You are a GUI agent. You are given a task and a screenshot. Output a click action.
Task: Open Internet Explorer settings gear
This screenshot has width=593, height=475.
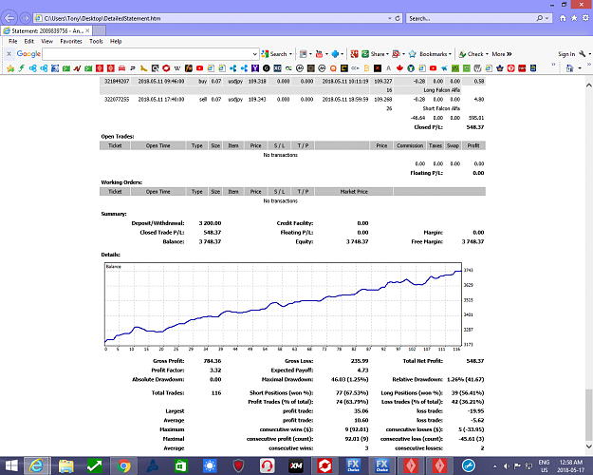coord(585,18)
